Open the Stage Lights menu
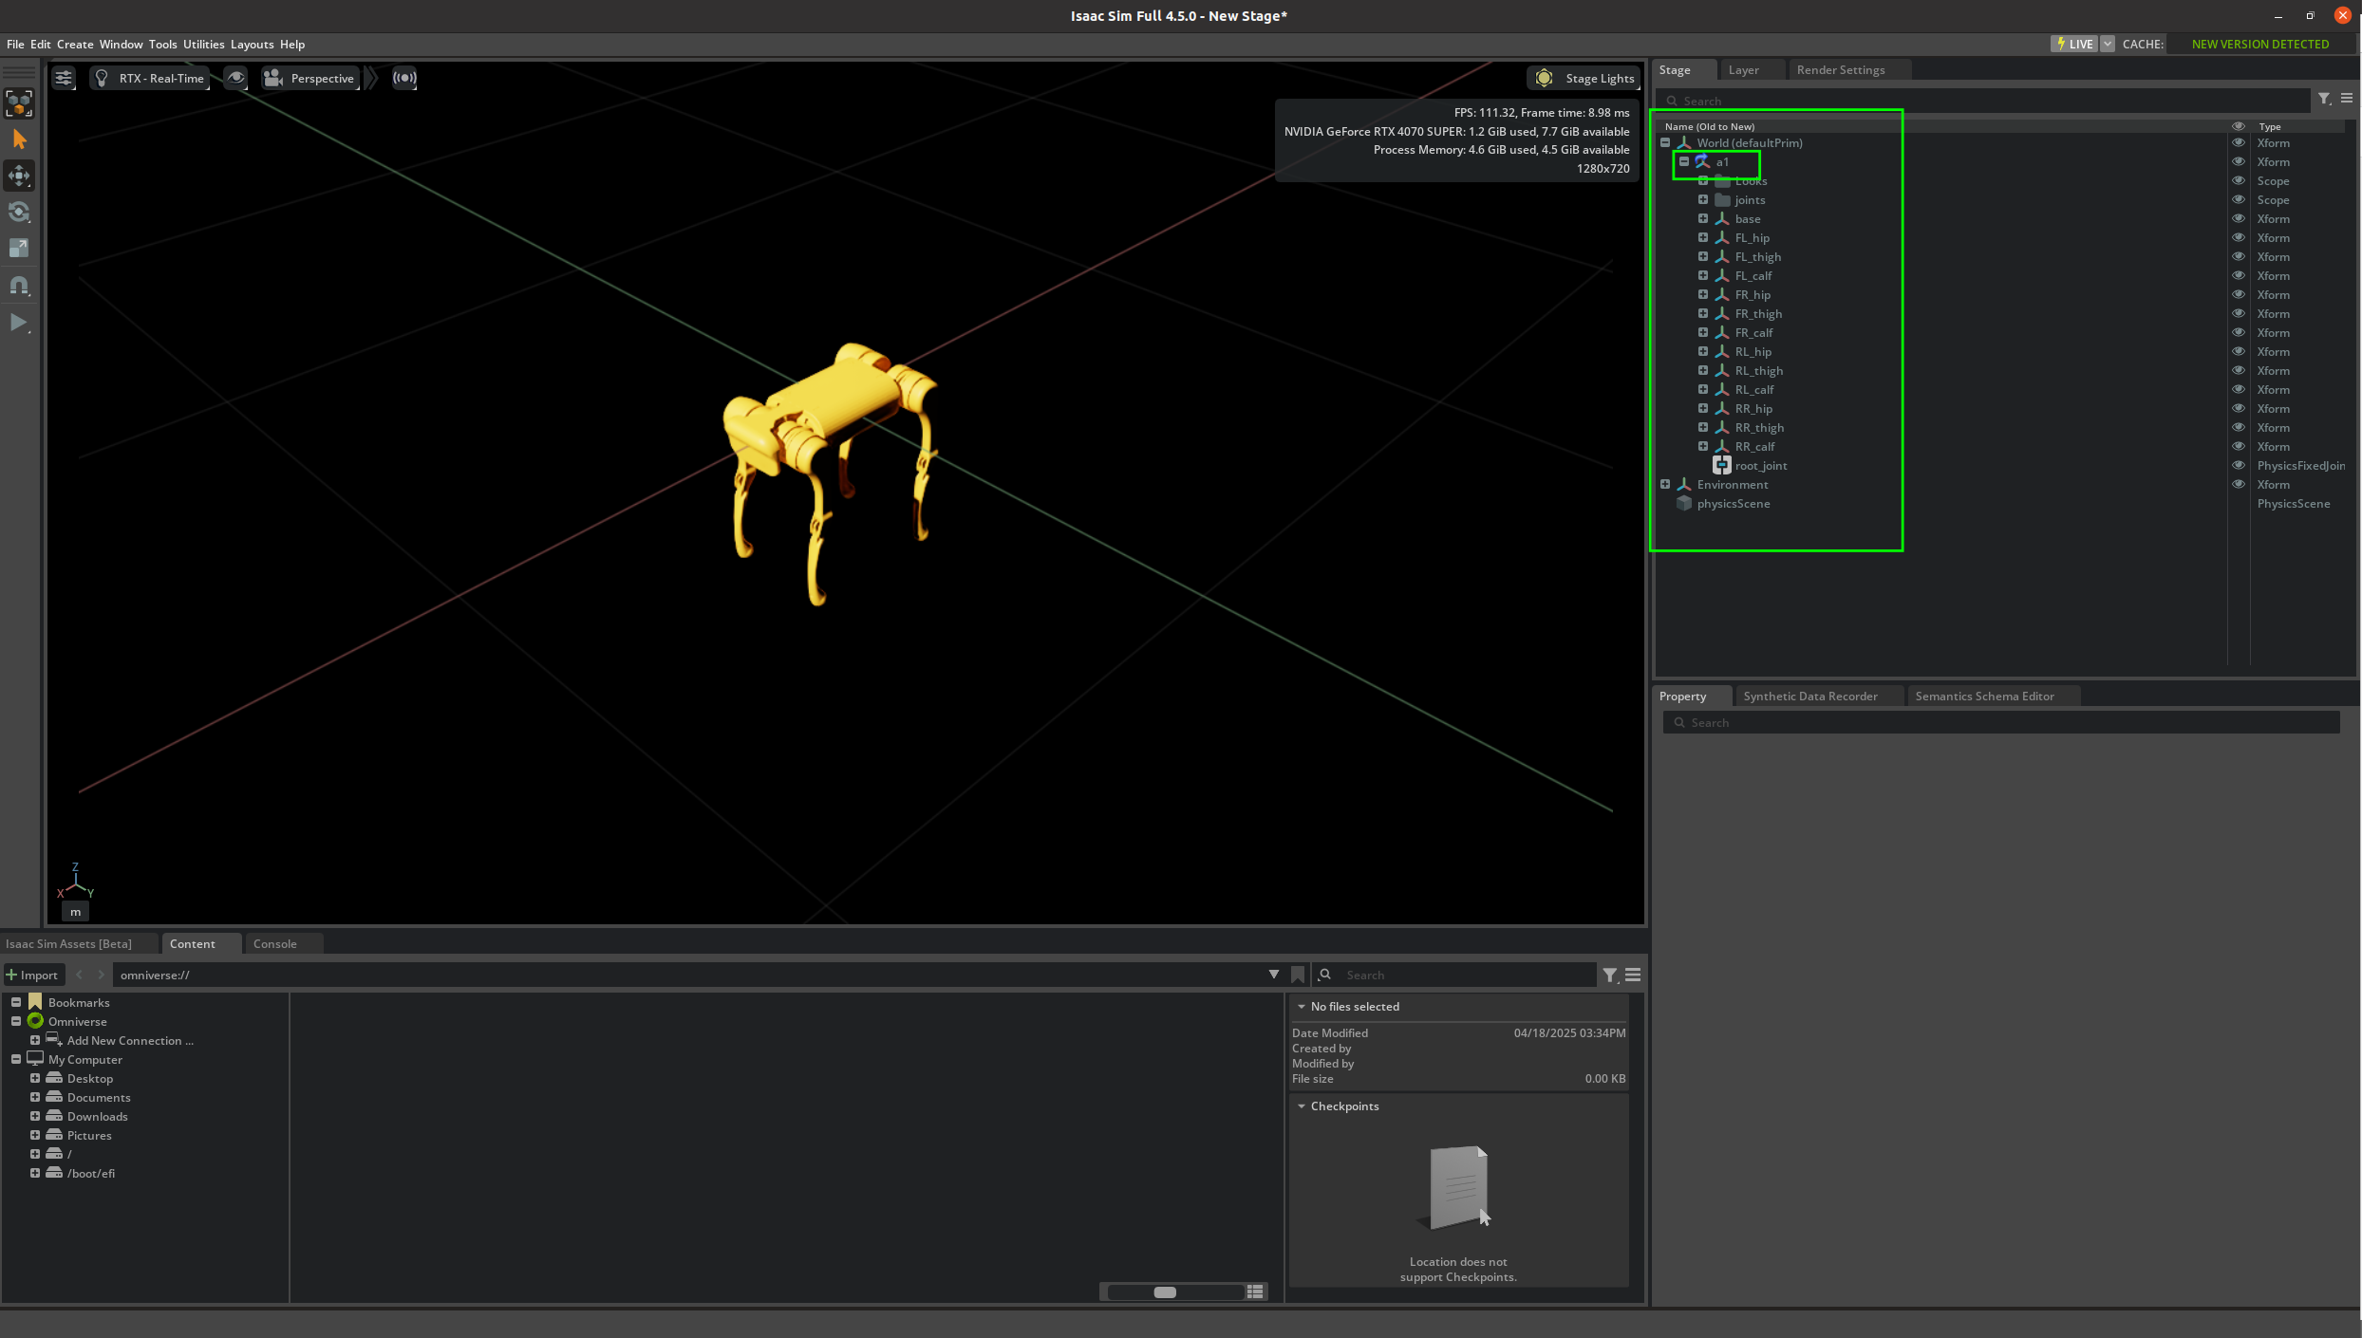Viewport: 2362px width, 1338px height. [x=1584, y=78]
